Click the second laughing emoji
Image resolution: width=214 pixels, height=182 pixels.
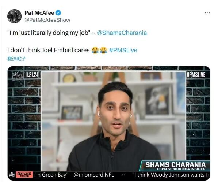(103, 50)
